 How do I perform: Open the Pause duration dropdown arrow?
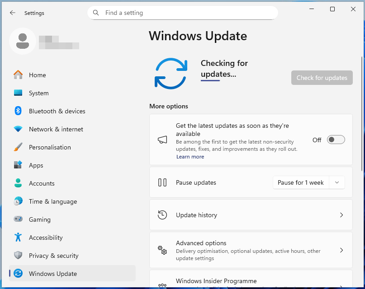click(337, 182)
